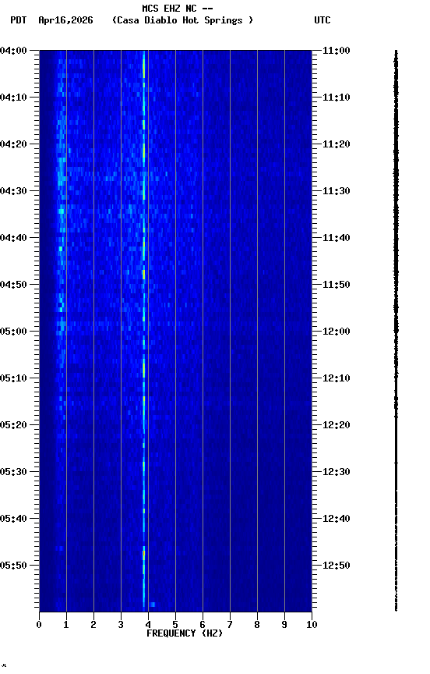Click the '12:10' UTC time label

coord(337,378)
